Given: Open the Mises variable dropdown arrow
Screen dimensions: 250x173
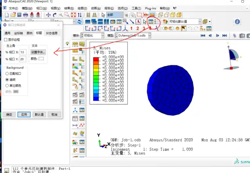Looking at the screenshot, I should pos(74,21).
